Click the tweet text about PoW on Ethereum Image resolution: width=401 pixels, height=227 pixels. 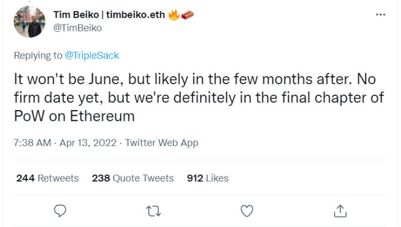[199, 97]
